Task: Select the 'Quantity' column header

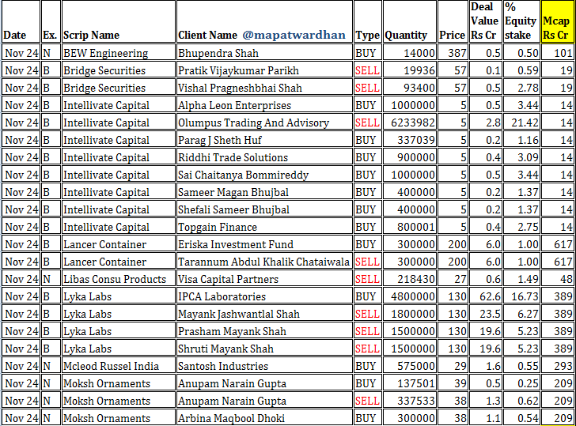Action: pos(410,21)
